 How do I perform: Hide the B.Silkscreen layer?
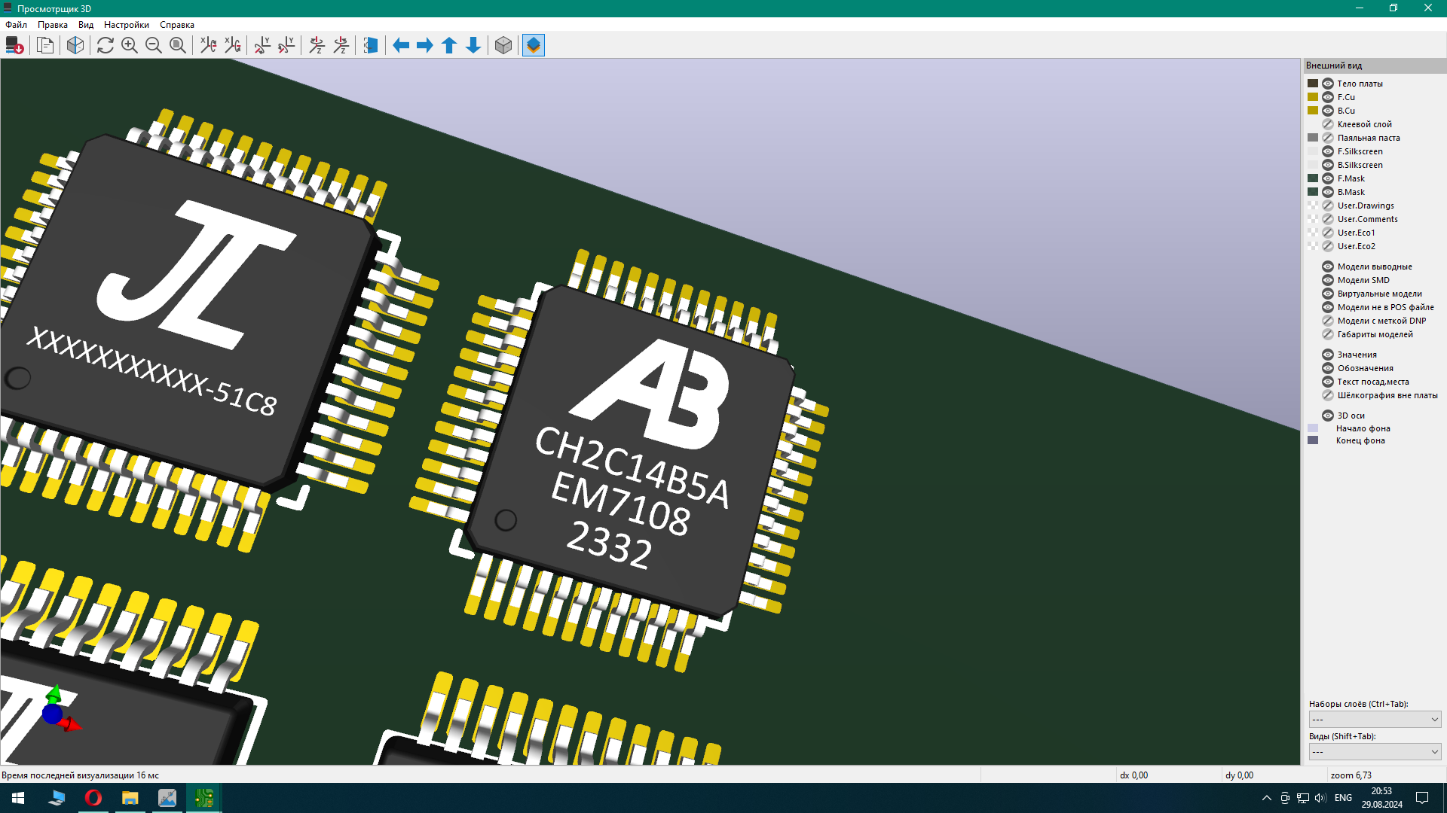point(1328,165)
